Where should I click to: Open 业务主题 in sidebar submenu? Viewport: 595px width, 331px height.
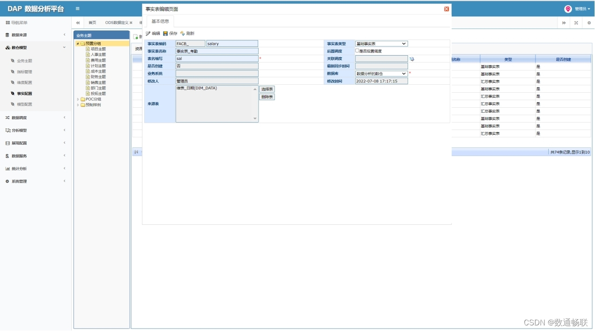coord(24,61)
